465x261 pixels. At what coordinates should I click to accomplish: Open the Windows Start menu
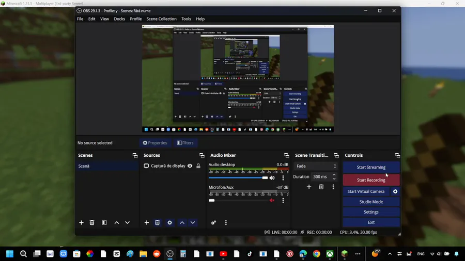click(10, 254)
